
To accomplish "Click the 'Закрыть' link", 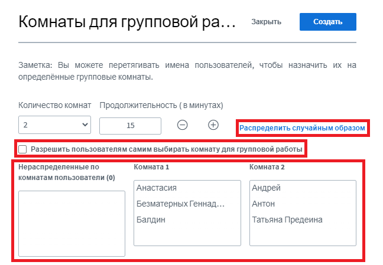I will coord(266,22).
